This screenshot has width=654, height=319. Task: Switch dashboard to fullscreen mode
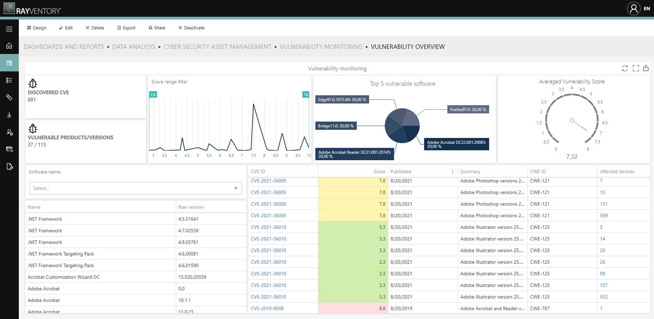pyautogui.click(x=636, y=68)
